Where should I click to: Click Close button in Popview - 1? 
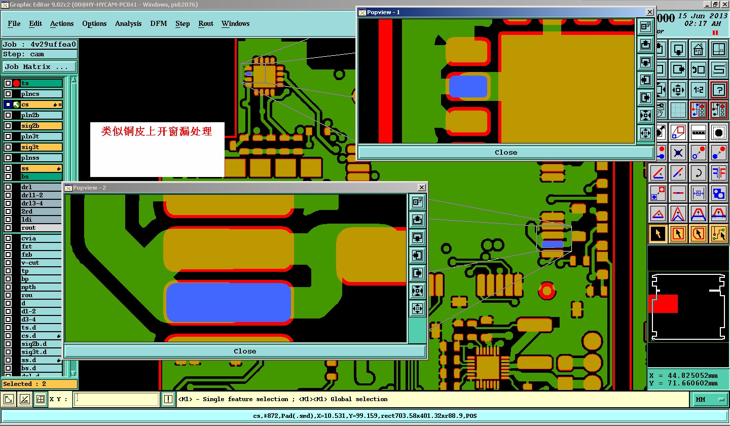[x=506, y=153]
